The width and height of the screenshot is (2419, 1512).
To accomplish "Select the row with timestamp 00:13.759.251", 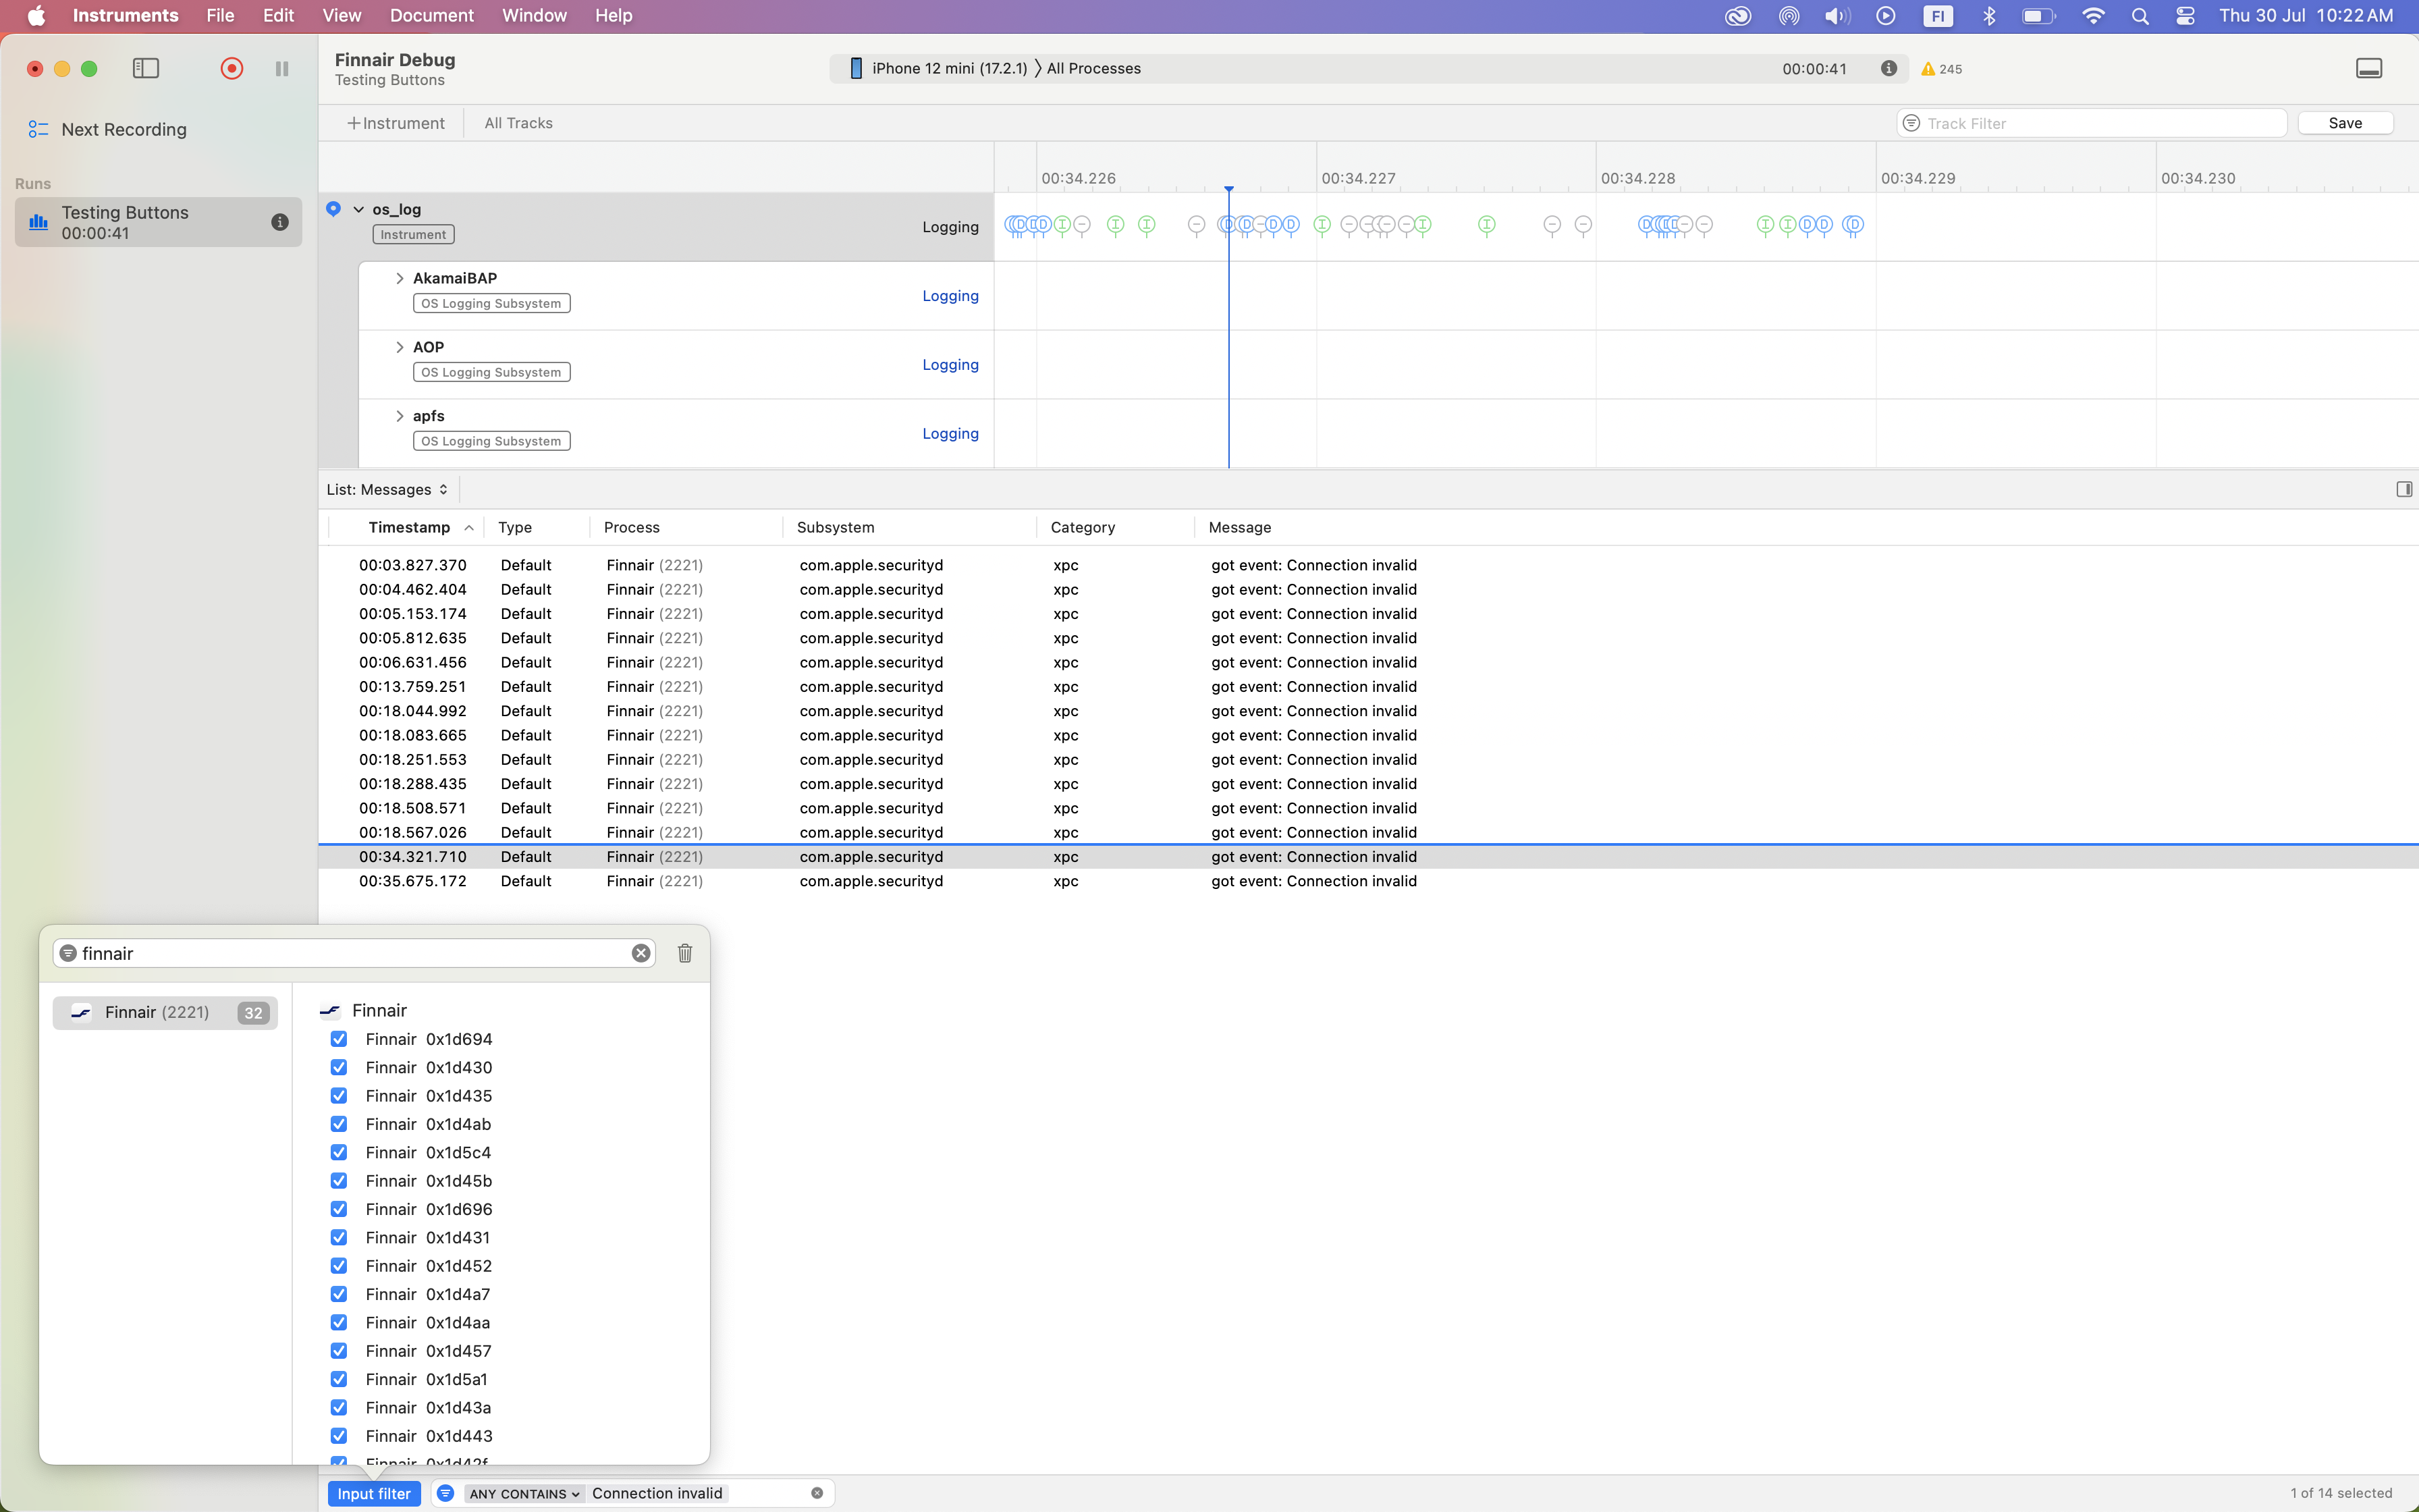I will [1368, 687].
